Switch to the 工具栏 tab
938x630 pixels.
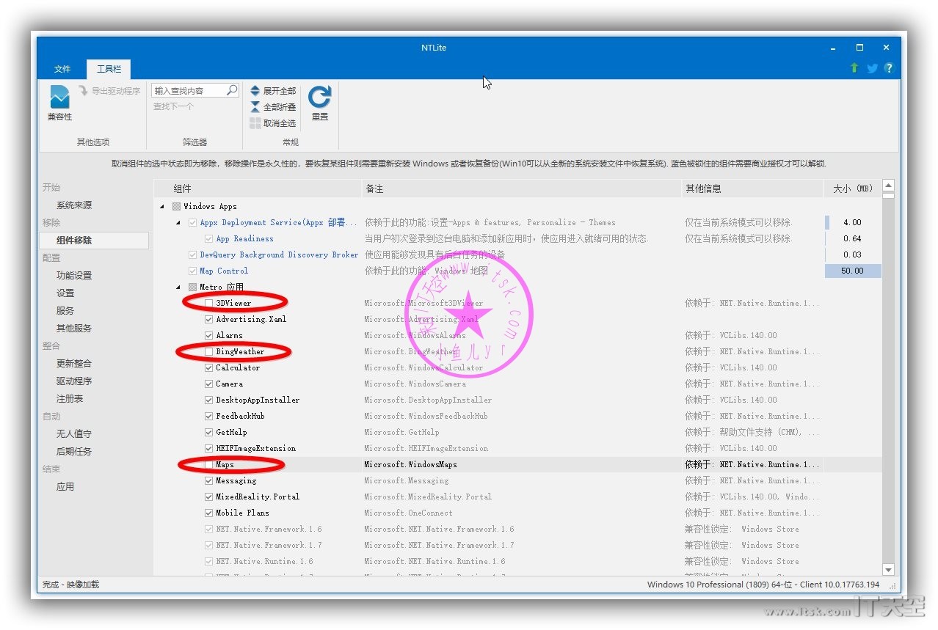pos(109,69)
